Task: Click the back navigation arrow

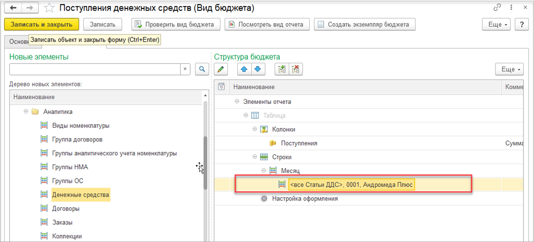Action: pos(13,8)
